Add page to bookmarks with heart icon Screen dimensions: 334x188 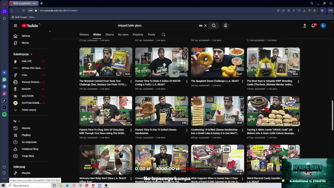coord(299,10)
